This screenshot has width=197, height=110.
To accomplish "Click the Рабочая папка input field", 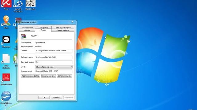I will [x=54, y=57].
